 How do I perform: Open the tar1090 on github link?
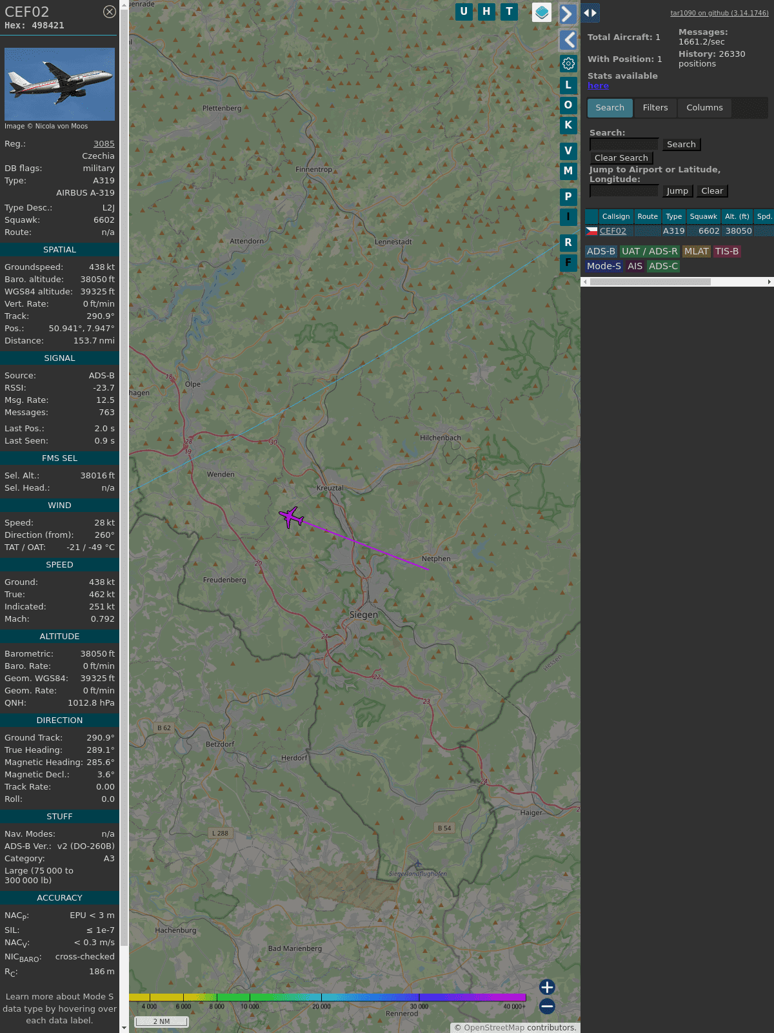719,13
